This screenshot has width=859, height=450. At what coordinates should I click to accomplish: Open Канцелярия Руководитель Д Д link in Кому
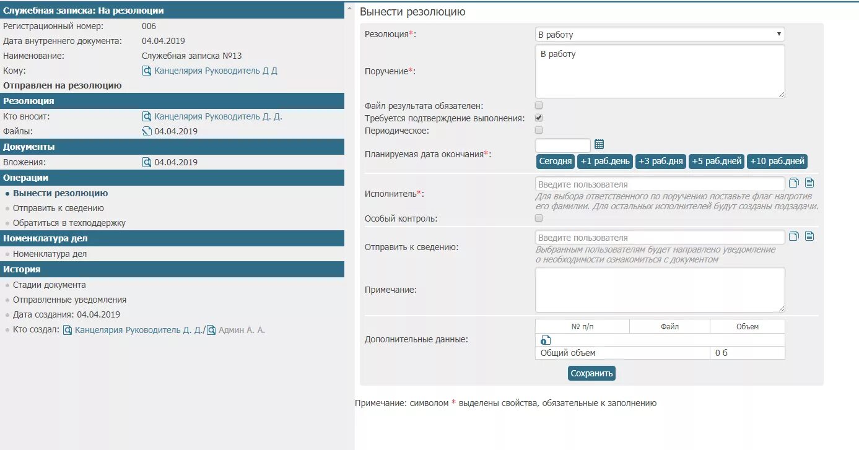point(216,71)
